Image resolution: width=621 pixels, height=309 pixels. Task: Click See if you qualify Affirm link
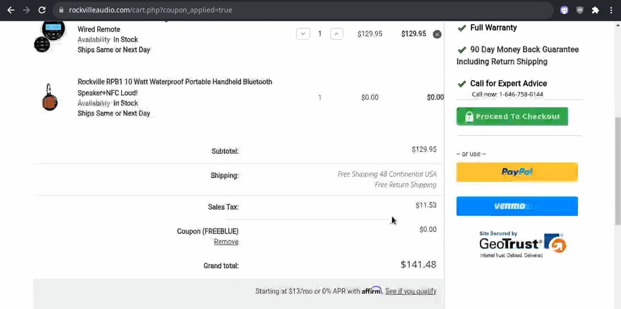(x=411, y=291)
